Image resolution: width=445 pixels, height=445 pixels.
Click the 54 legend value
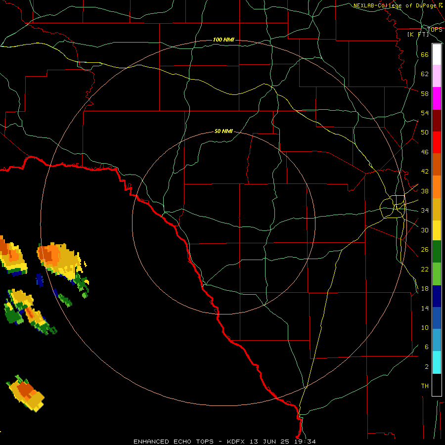pos(425,113)
